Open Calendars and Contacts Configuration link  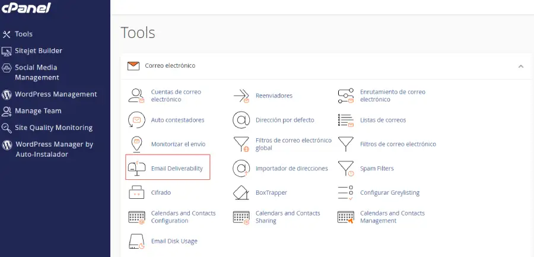(183, 217)
